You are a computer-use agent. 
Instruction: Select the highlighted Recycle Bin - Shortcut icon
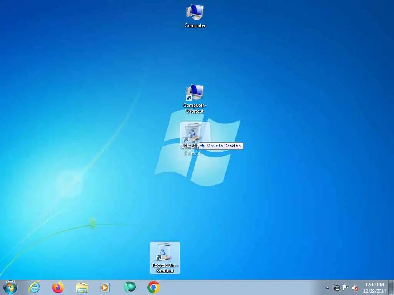[x=165, y=258]
